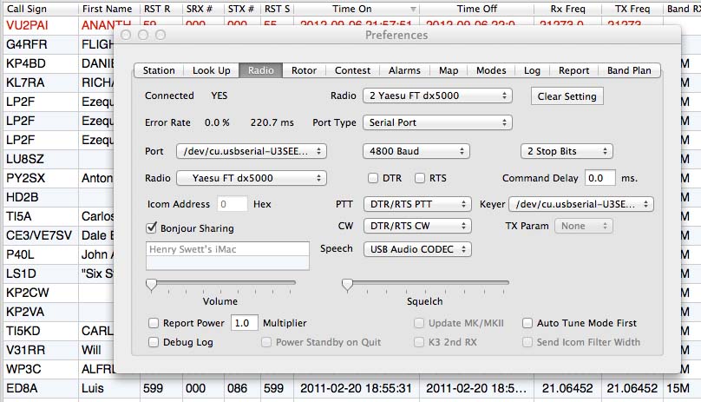The width and height of the screenshot is (701, 402).
Task: Switch to the Station tab
Action: [159, 70]
